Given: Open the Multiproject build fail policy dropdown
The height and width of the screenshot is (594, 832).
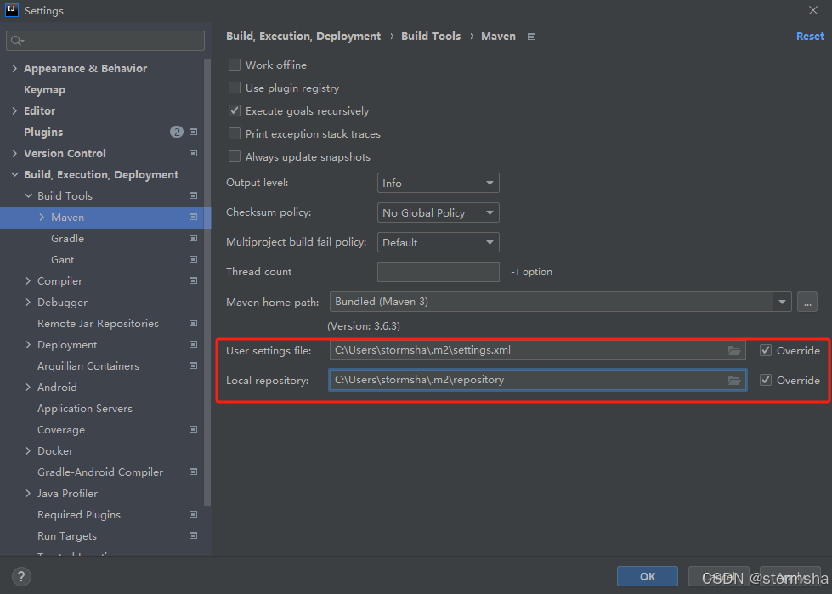Looking at the screenshot, I should (439, 242).
